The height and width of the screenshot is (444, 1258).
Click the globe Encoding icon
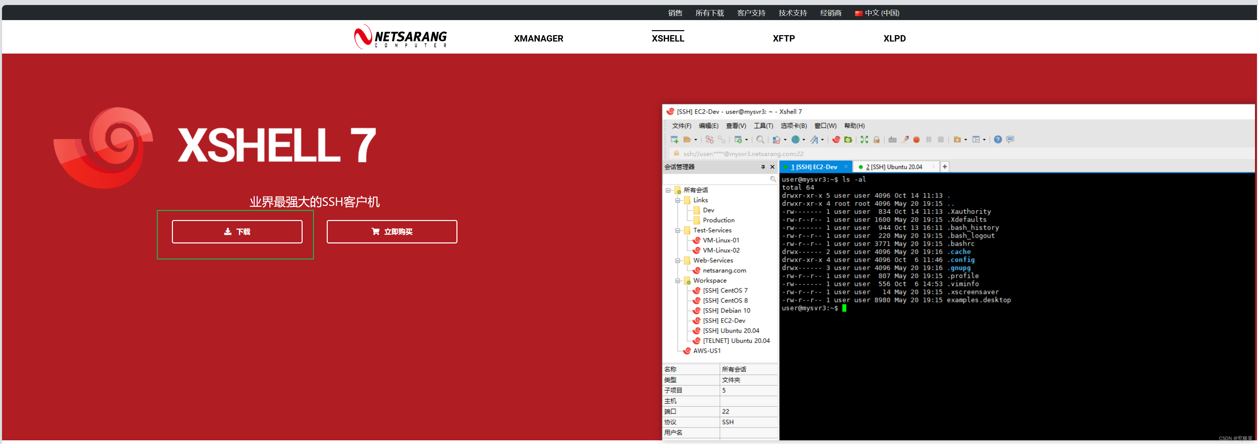[x=796, y=140]
